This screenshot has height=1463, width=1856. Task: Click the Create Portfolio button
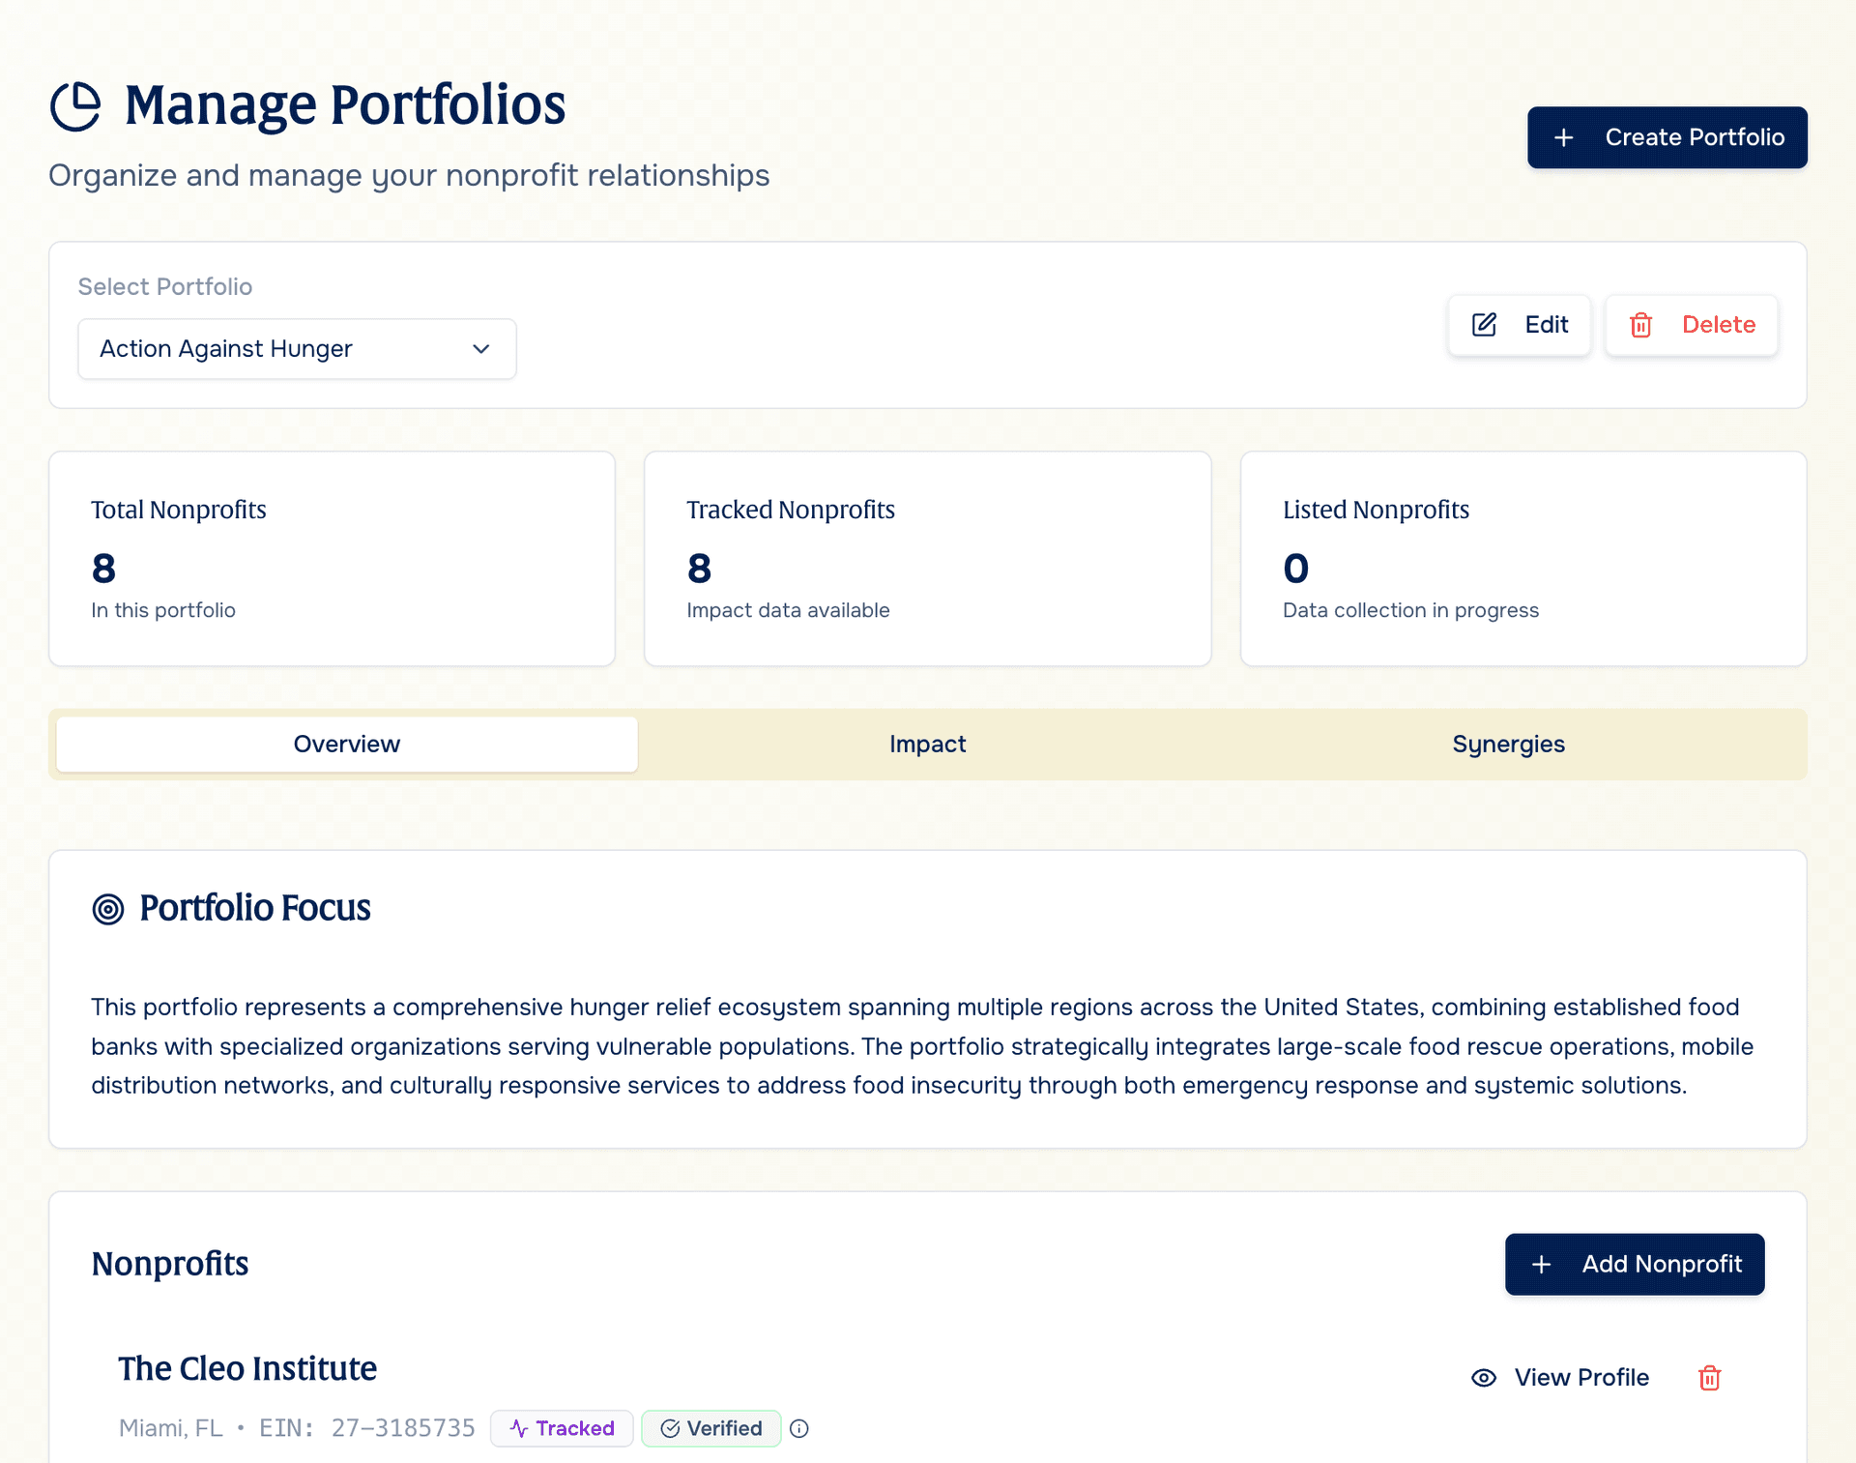tap(1667, 137)
